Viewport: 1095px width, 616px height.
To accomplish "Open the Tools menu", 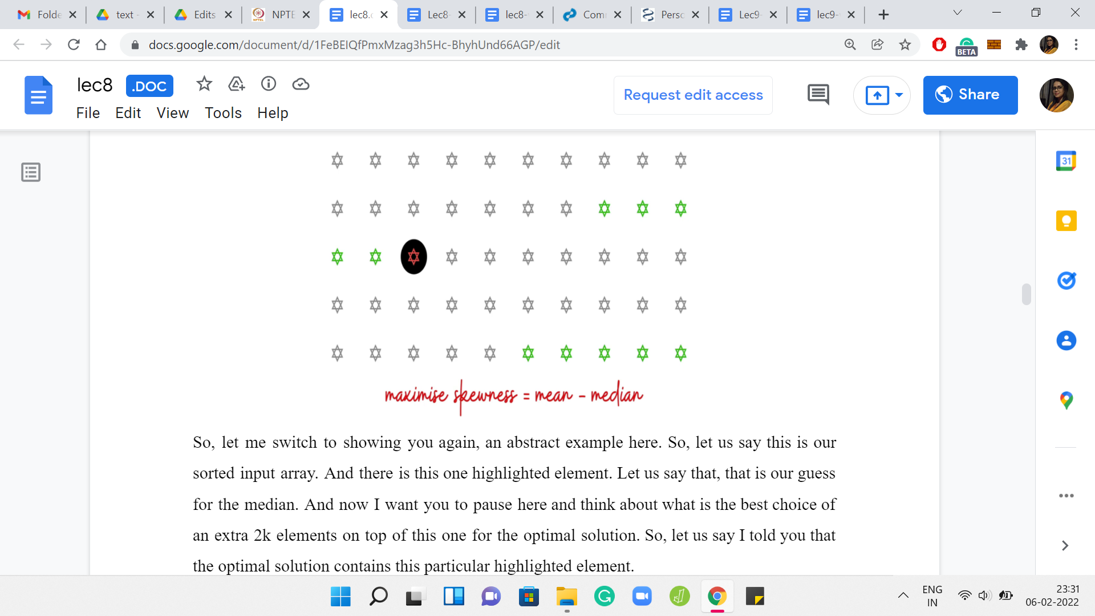I will [x=223, y=113].
